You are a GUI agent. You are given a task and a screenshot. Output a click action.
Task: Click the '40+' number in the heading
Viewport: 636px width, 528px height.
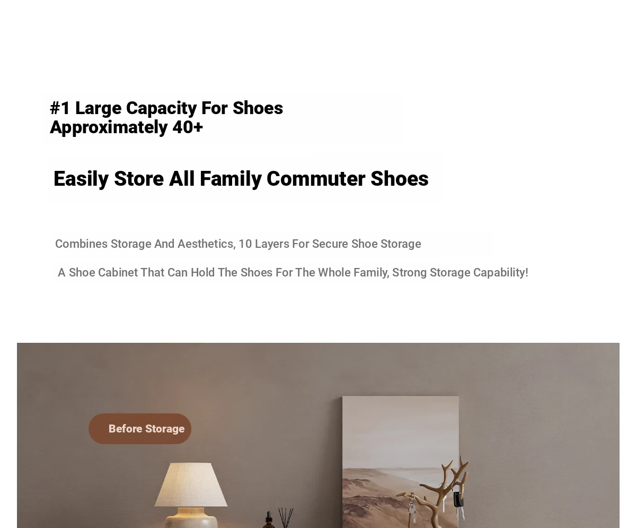click(x=188, y=127)
